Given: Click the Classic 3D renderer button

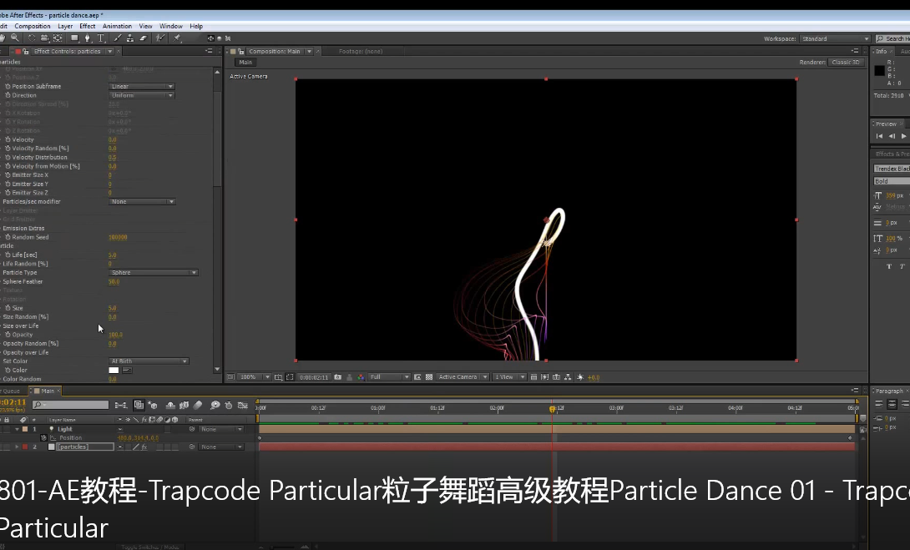Looking at the screenshot, I should pos(846,62).
